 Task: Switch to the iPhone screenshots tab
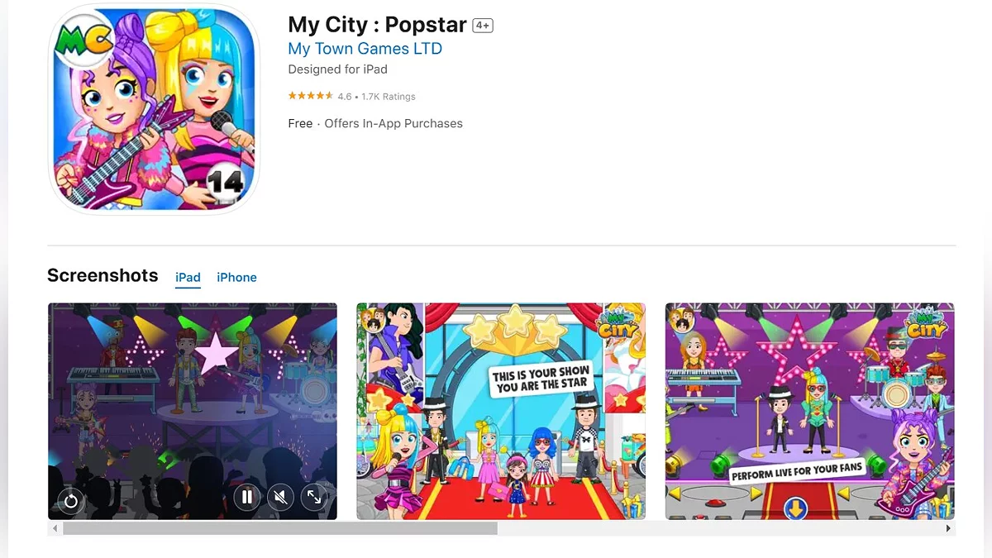tap(236, 278)
